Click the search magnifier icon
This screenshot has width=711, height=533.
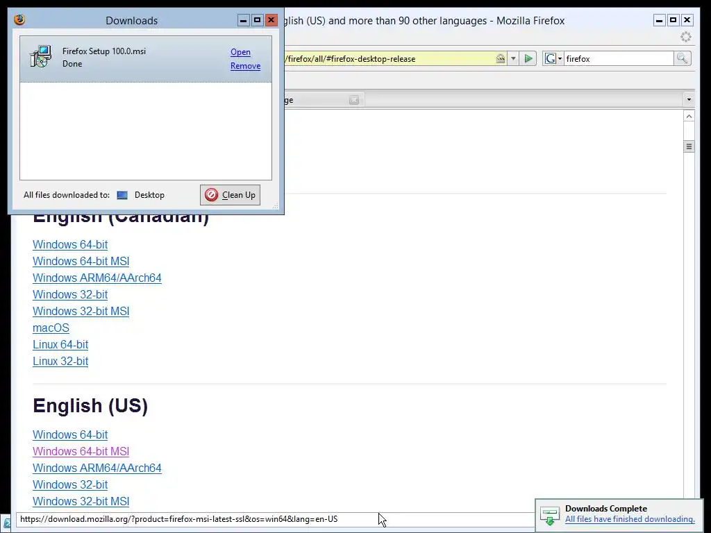682,58
